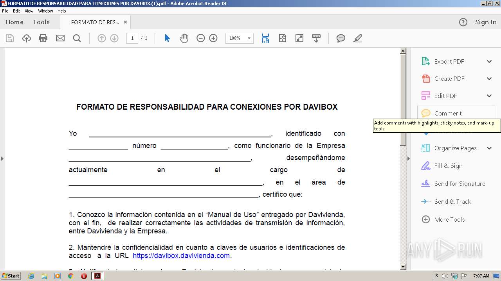Image resolution: width=501 pixels, height=281 pixels.
Task: Expand Create PDF chevron
Action: point(489,79)
